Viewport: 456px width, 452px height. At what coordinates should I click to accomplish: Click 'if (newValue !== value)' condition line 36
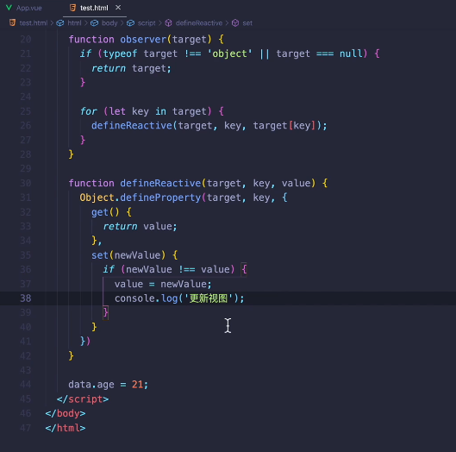tap(169, 269)
